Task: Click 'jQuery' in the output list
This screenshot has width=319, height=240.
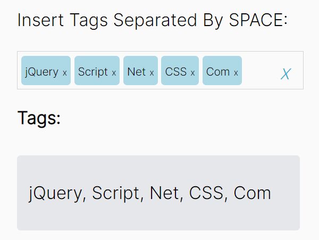Action: click(x=55, y=193)
